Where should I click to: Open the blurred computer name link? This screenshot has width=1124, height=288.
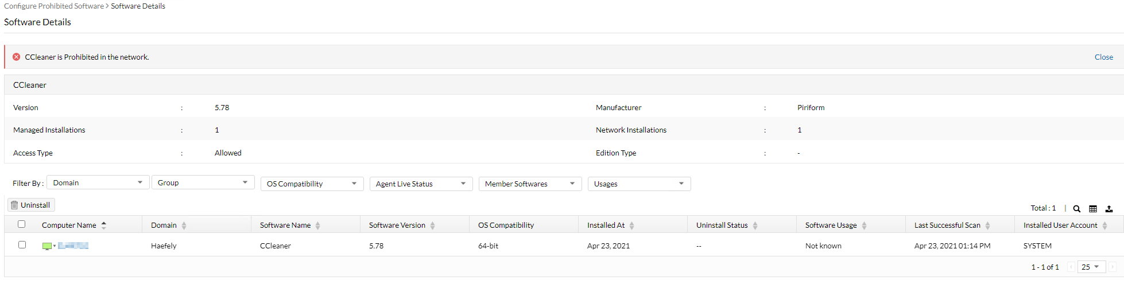73,246
